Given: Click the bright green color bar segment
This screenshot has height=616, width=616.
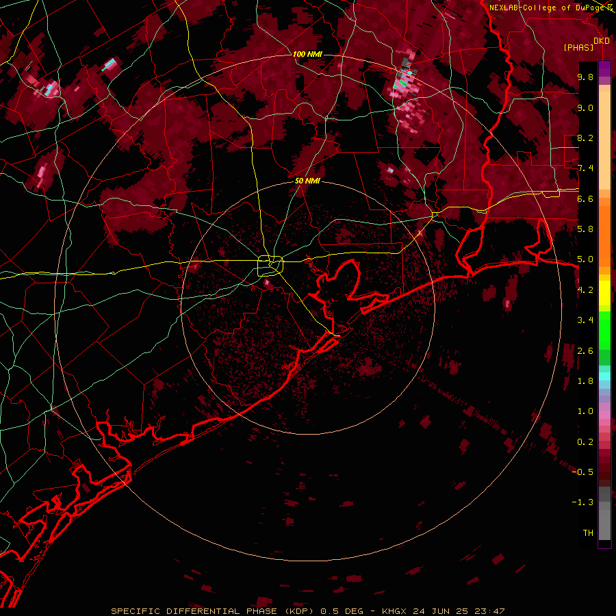Looking at the screenshot, I should [x=604, y=330].
